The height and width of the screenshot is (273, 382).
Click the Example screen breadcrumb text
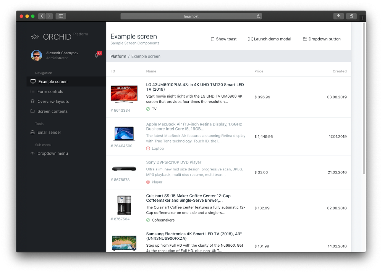click(146, 56)
